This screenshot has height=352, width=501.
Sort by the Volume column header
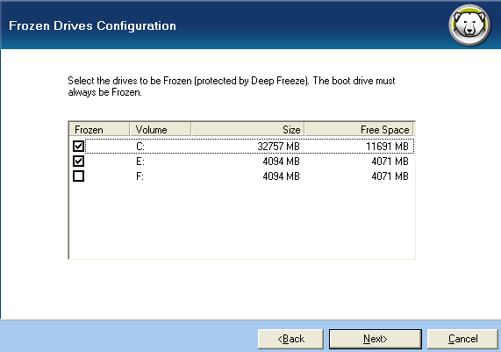pos(161,130)
